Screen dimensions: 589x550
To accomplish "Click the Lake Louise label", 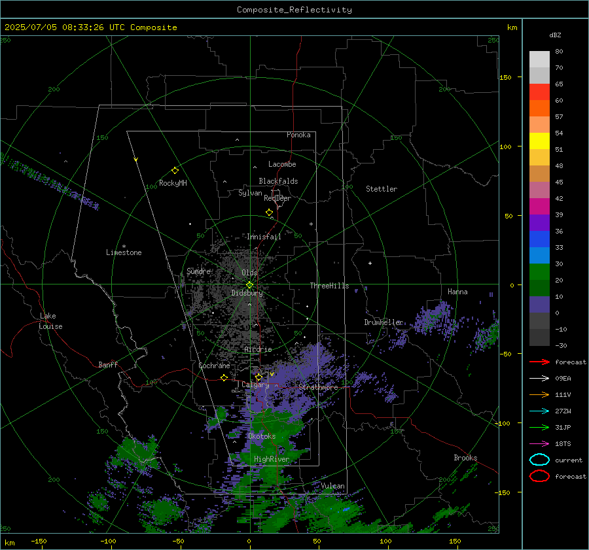I will point(50,321).
